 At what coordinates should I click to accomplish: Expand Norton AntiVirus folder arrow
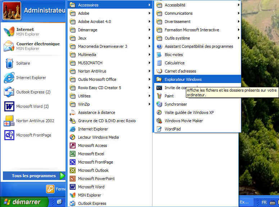point(150,71)
